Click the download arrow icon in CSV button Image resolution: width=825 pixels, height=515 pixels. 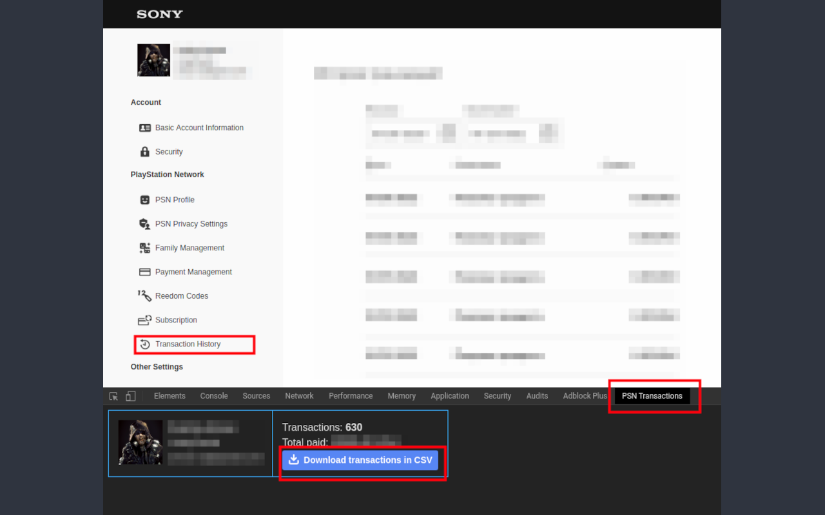click(x=294, y=460)
